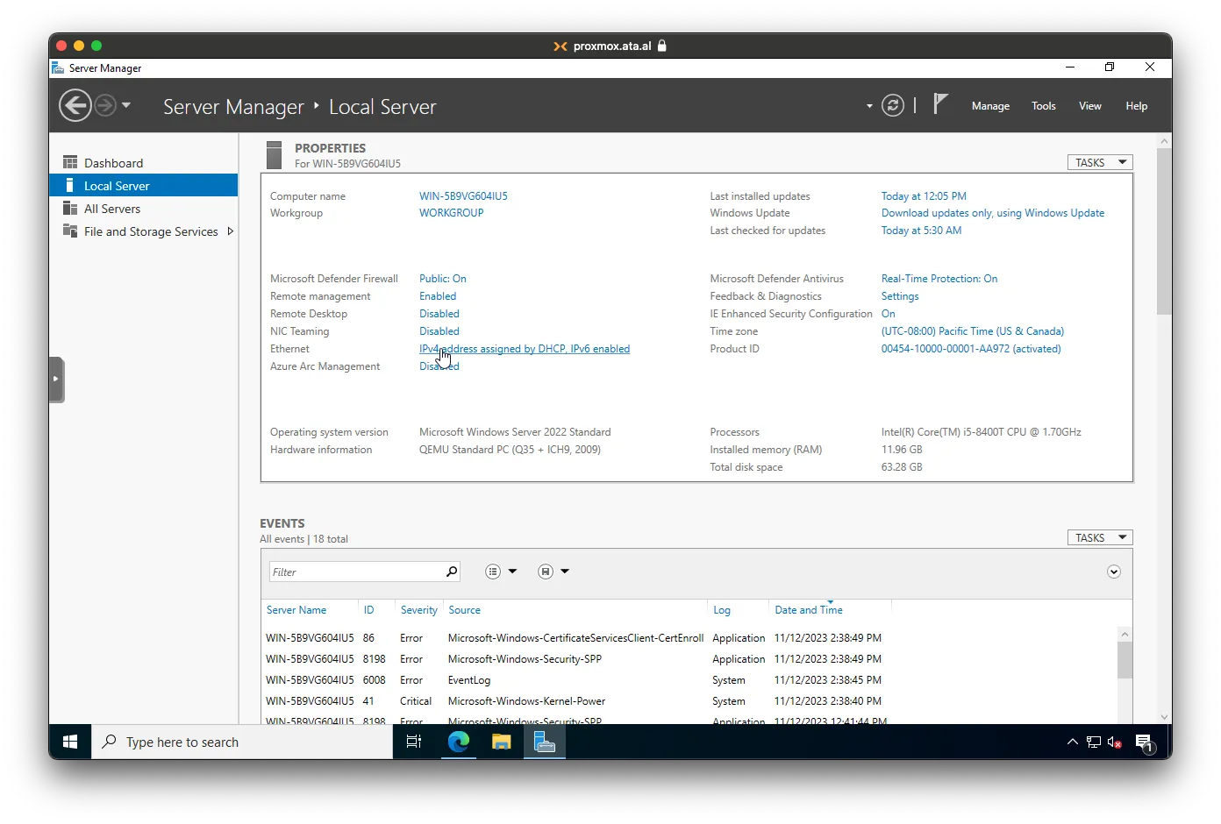Click the Dashboard grid icon
Viewport: 1221px width, 824px height.
pyautogui.click(x=70, y=162)
